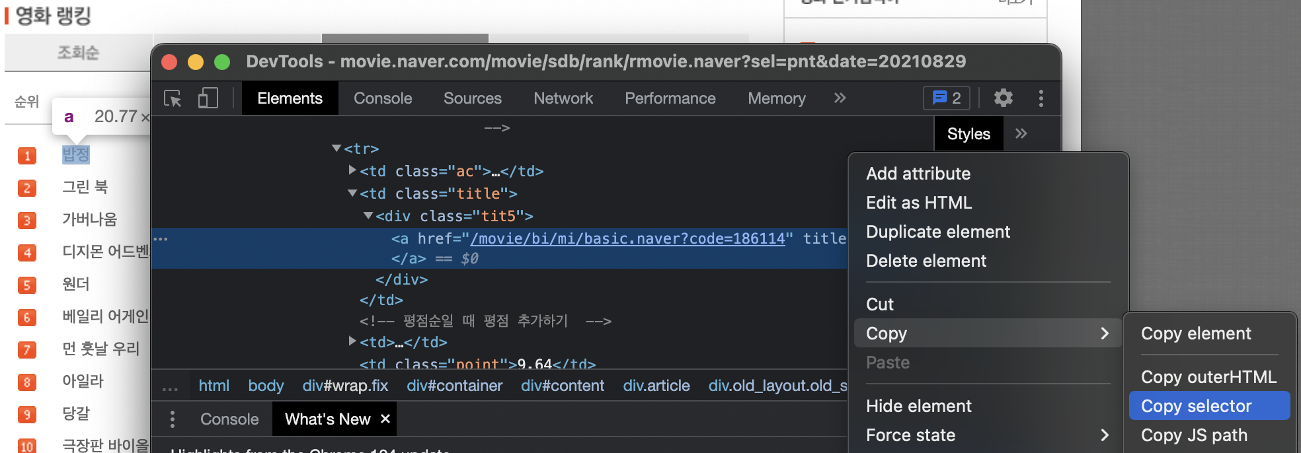Screen dimensions: 1301x453
Task: Click html in the DOM breadcrumb
Action: [214, 386]
